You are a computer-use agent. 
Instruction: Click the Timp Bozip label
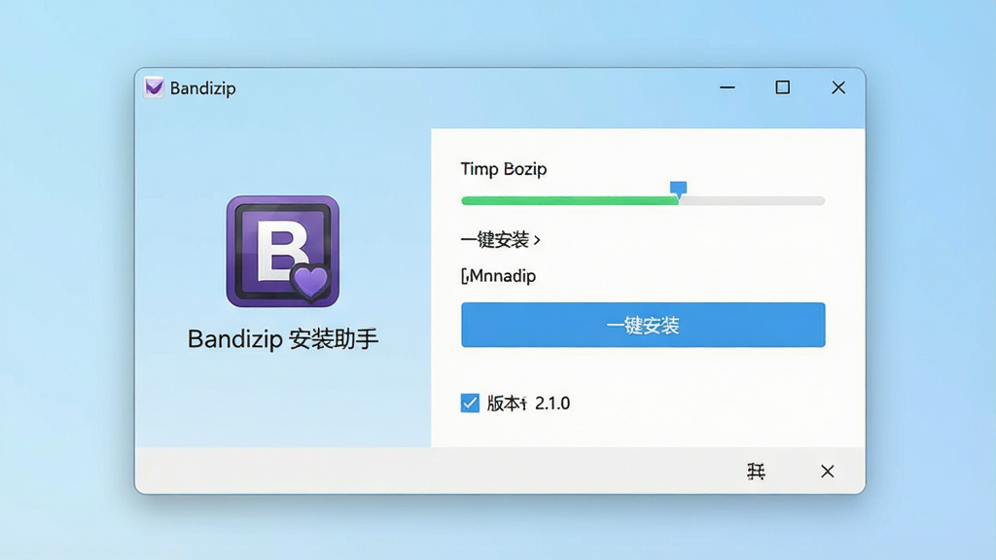pos(504,169)
